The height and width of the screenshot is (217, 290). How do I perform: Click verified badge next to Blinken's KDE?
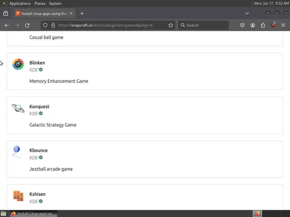(x=41, y=70)
